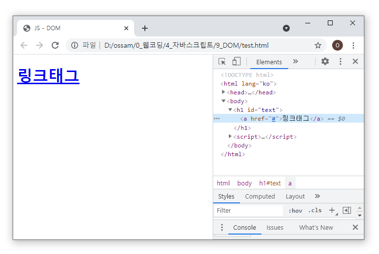
Task: Close the DevTools panel
Action: (355, 61)
